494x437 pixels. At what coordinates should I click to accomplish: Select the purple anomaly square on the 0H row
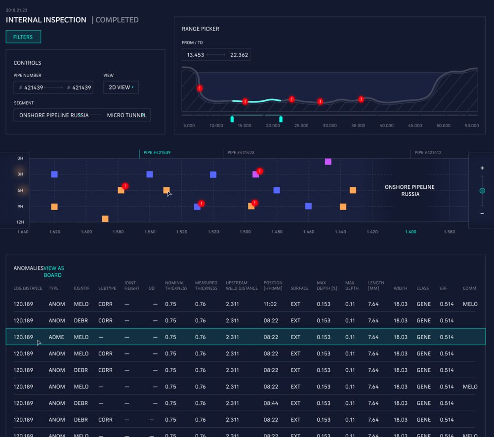coord(328,162)
